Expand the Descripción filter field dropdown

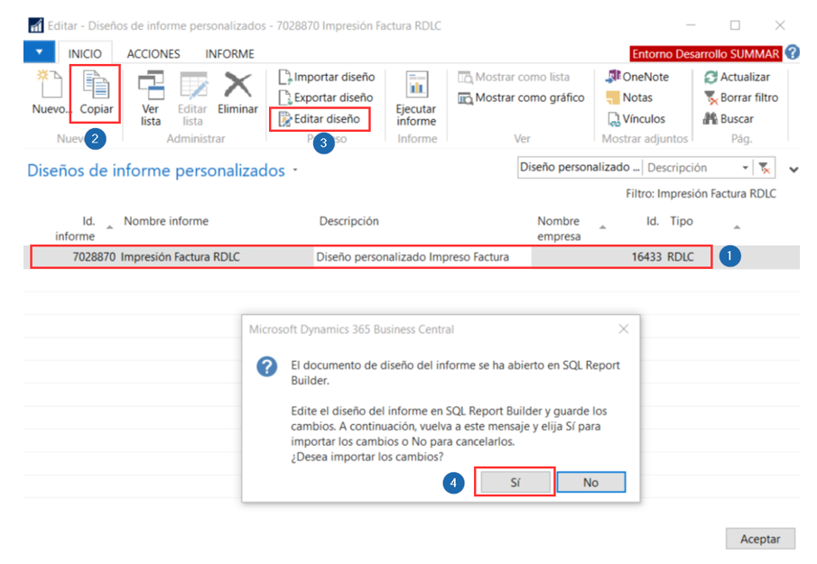pyautogui.click(x=745, y=168)
